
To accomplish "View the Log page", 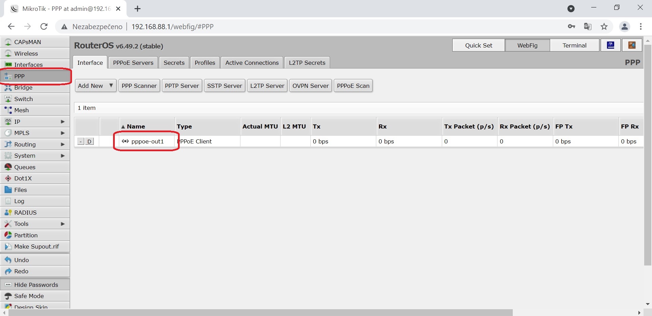I will point(35,201).
